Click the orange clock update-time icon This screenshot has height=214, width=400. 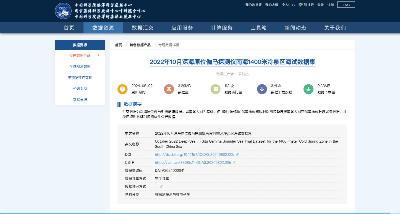tap(122, 89)
